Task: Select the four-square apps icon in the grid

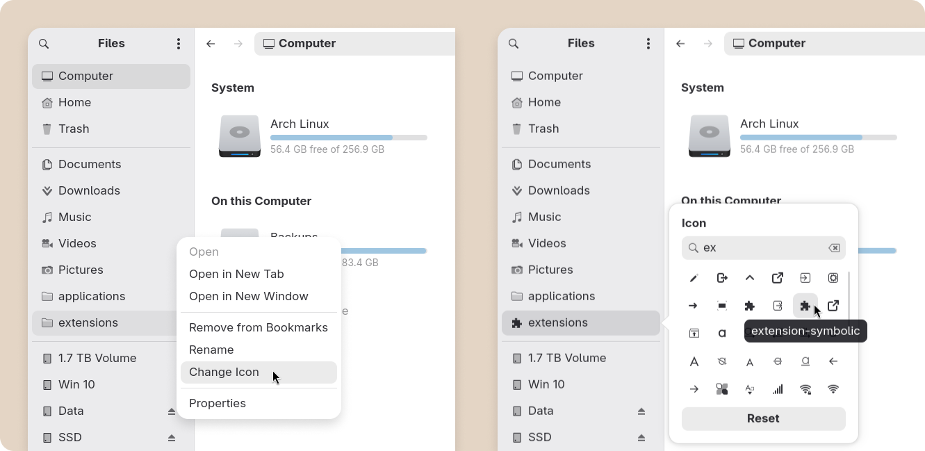Action: [722, 389]
